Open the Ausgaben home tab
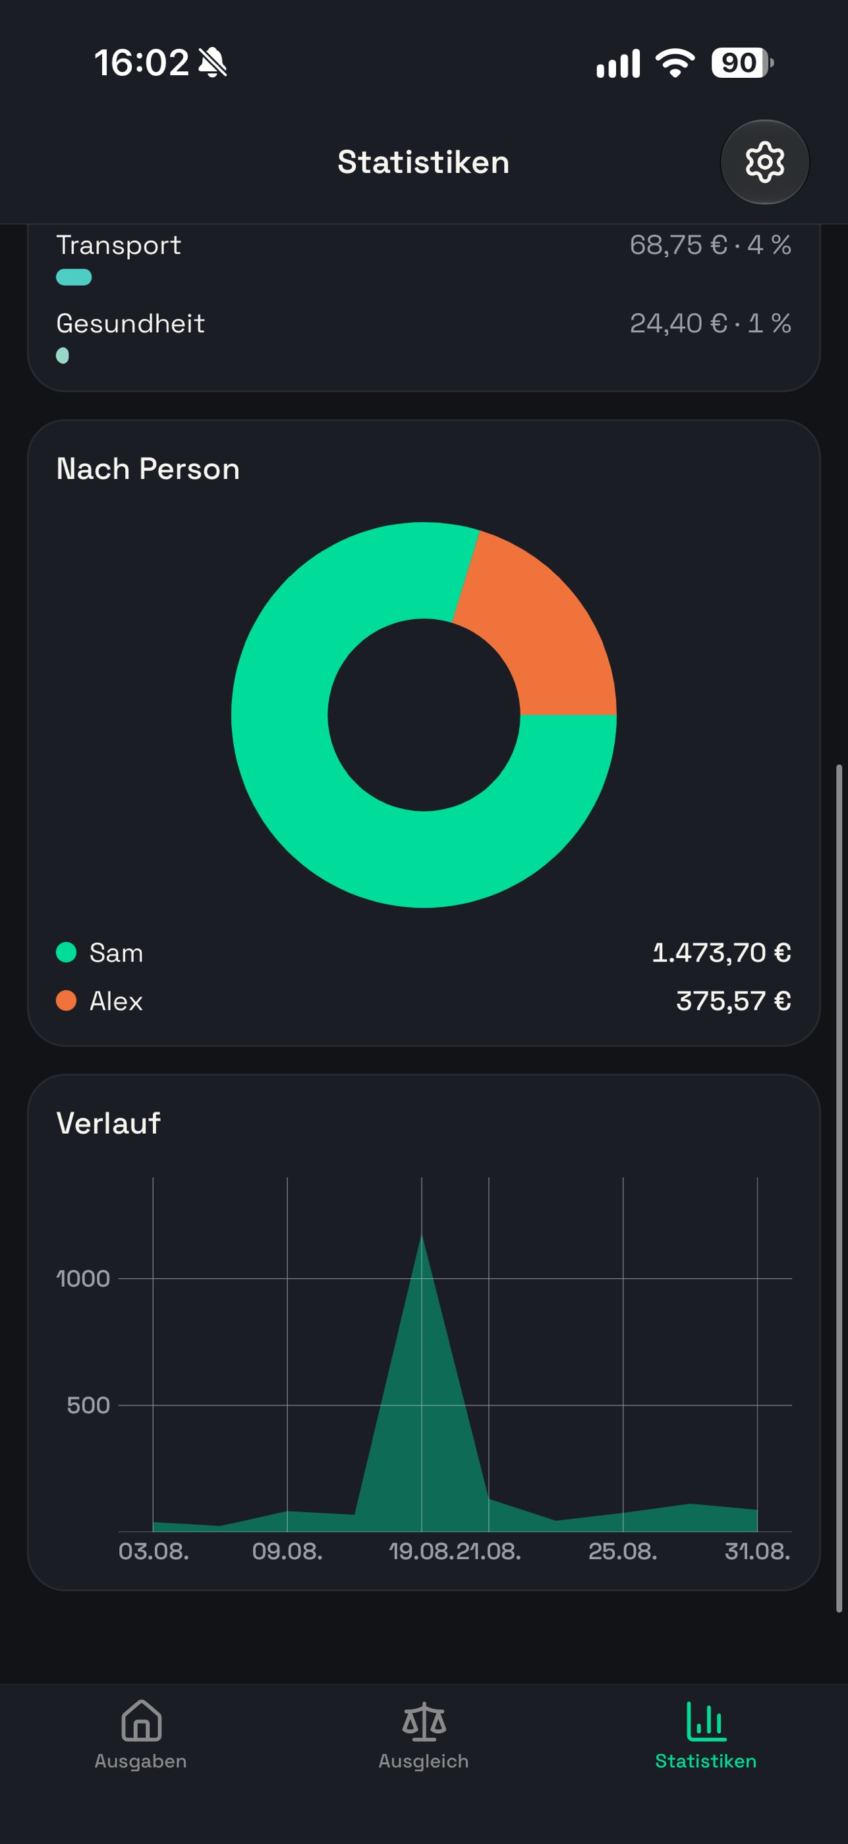Screen dimensions: 848x1844 click(x=141, y=1735)
